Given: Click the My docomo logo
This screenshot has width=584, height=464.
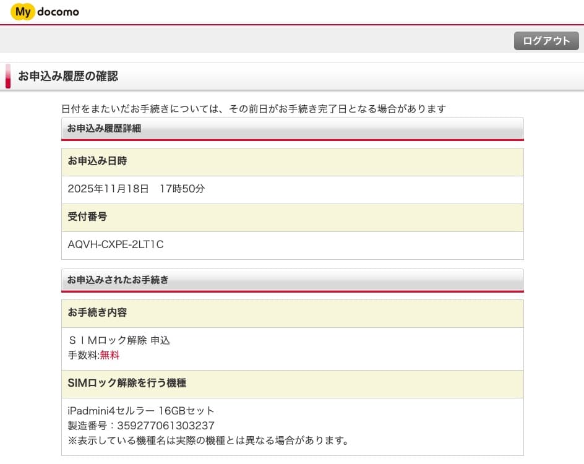Looking at the screenshot, I should 45,12.
